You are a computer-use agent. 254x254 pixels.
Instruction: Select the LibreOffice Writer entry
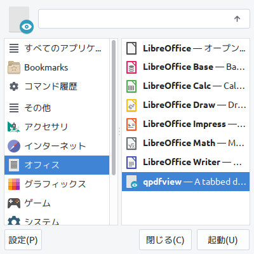(185, 163)
